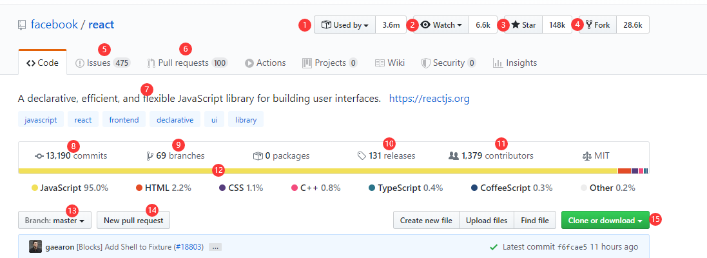Viewport: 707px width, 258px height.
Task: Open the Security tab
Action: point(449,63)
